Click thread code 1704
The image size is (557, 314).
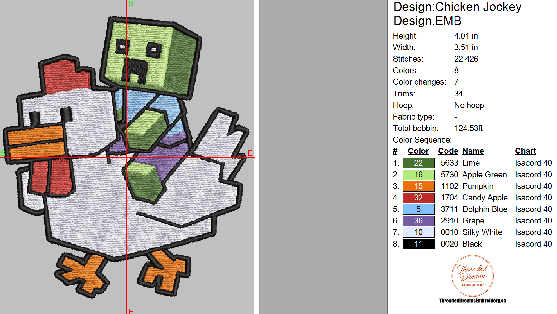(449, 198)
